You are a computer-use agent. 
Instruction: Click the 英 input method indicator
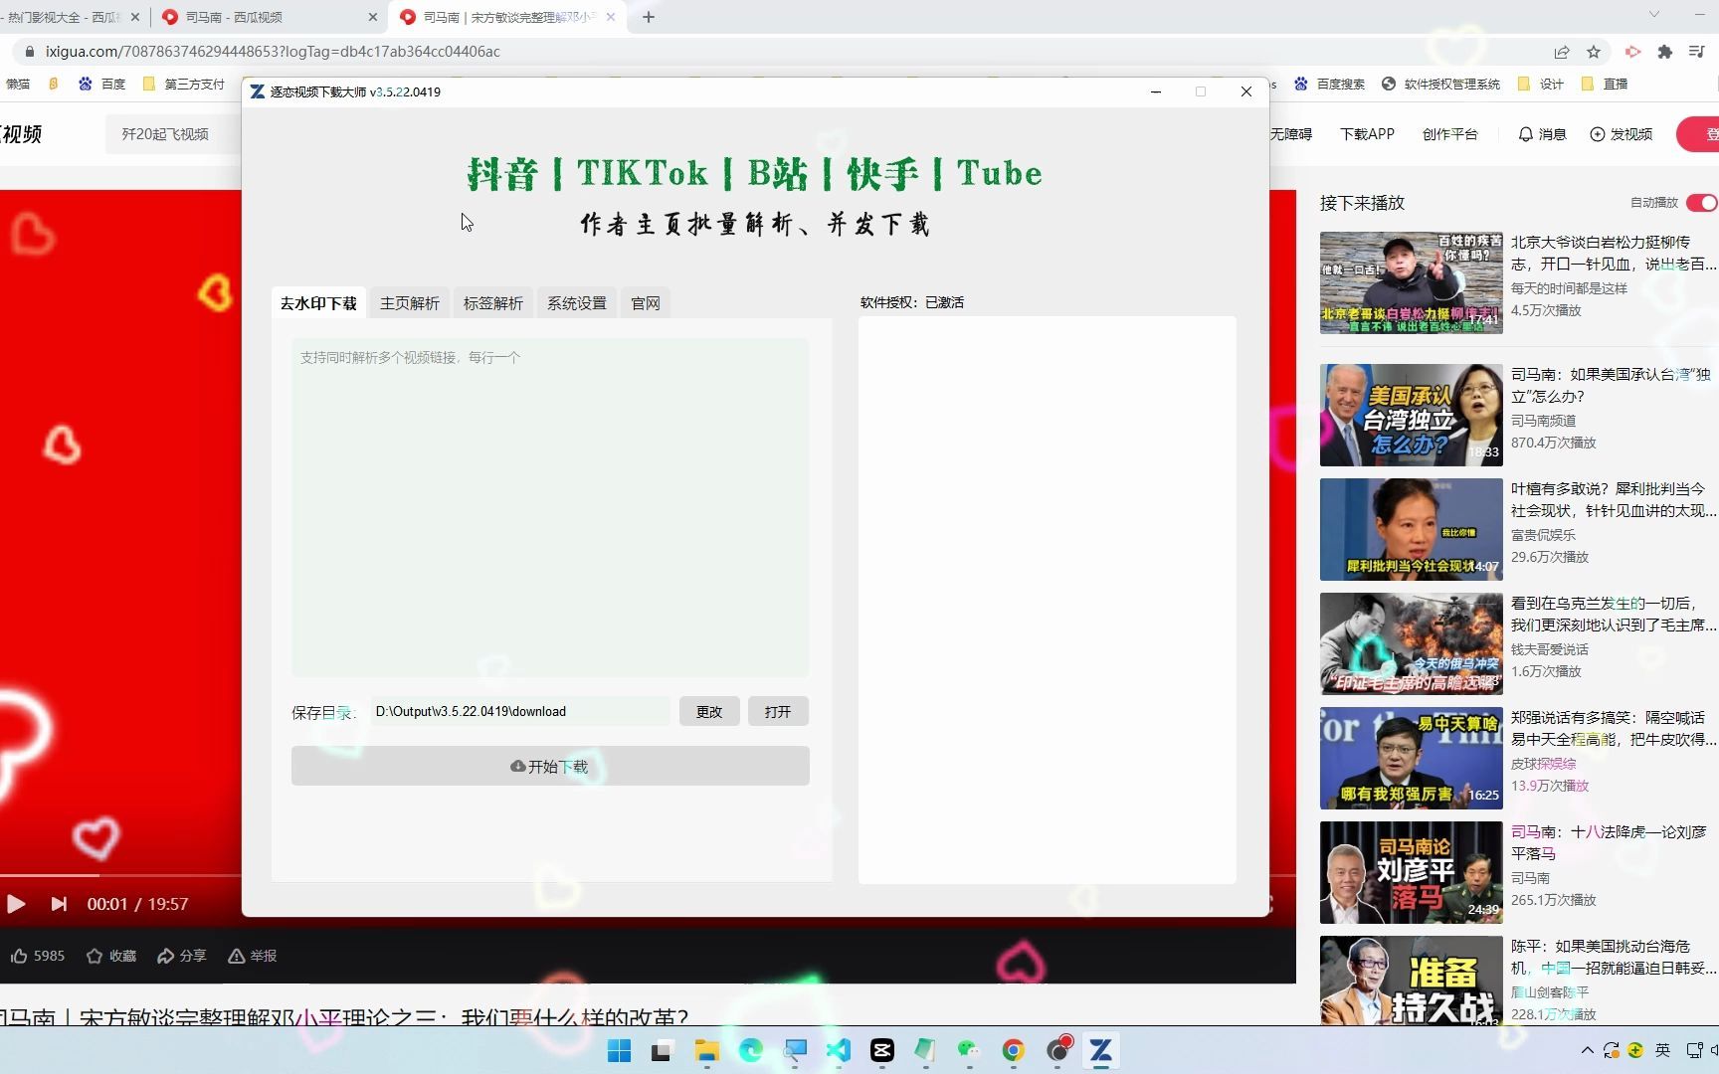(x=1662, y=1050)
